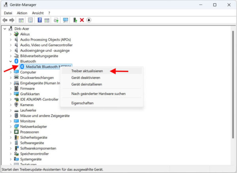Click the Properties sheet toolbar icon
The height and width of the screenshot is (173, 237).
point(30,20)
